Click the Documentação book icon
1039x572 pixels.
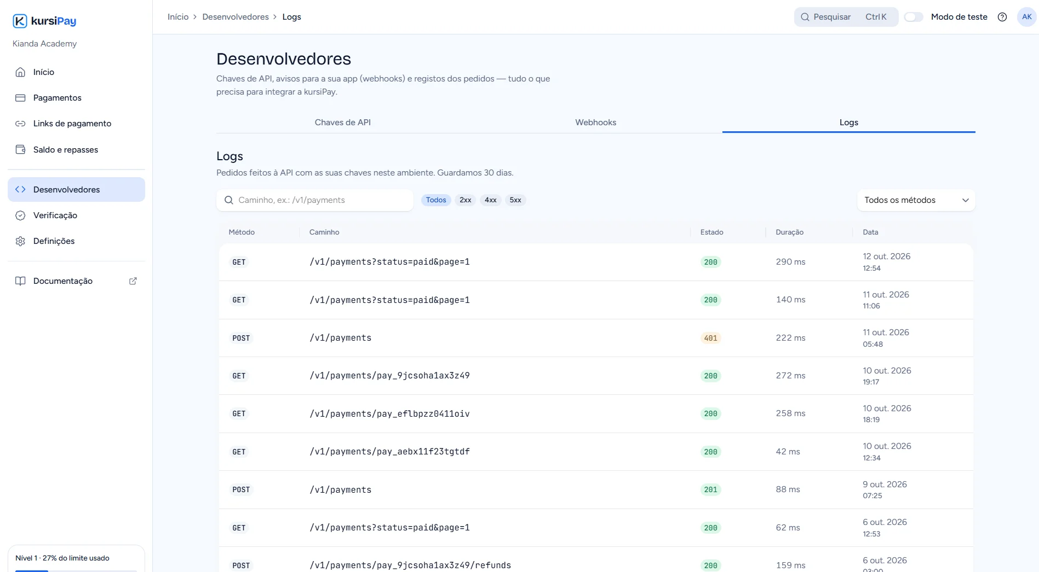point(20,281)
